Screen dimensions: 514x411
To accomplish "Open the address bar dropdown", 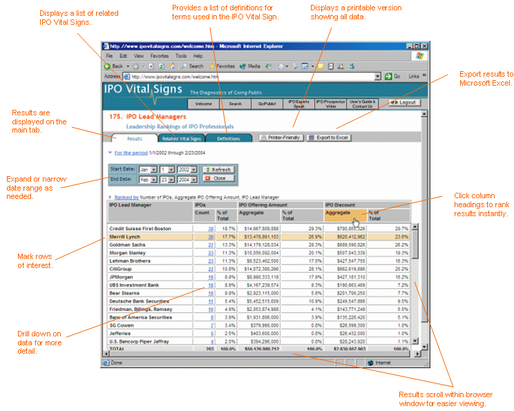I will tap(378, 77).
